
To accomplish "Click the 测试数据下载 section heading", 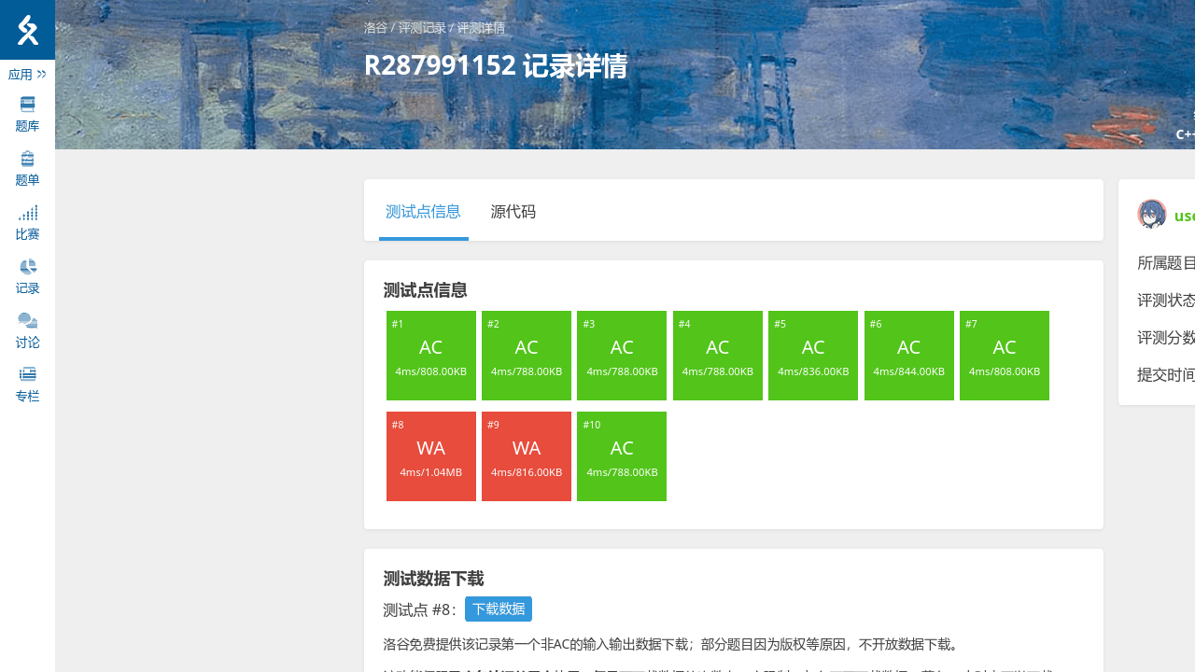I will click(x=433, y=579).
